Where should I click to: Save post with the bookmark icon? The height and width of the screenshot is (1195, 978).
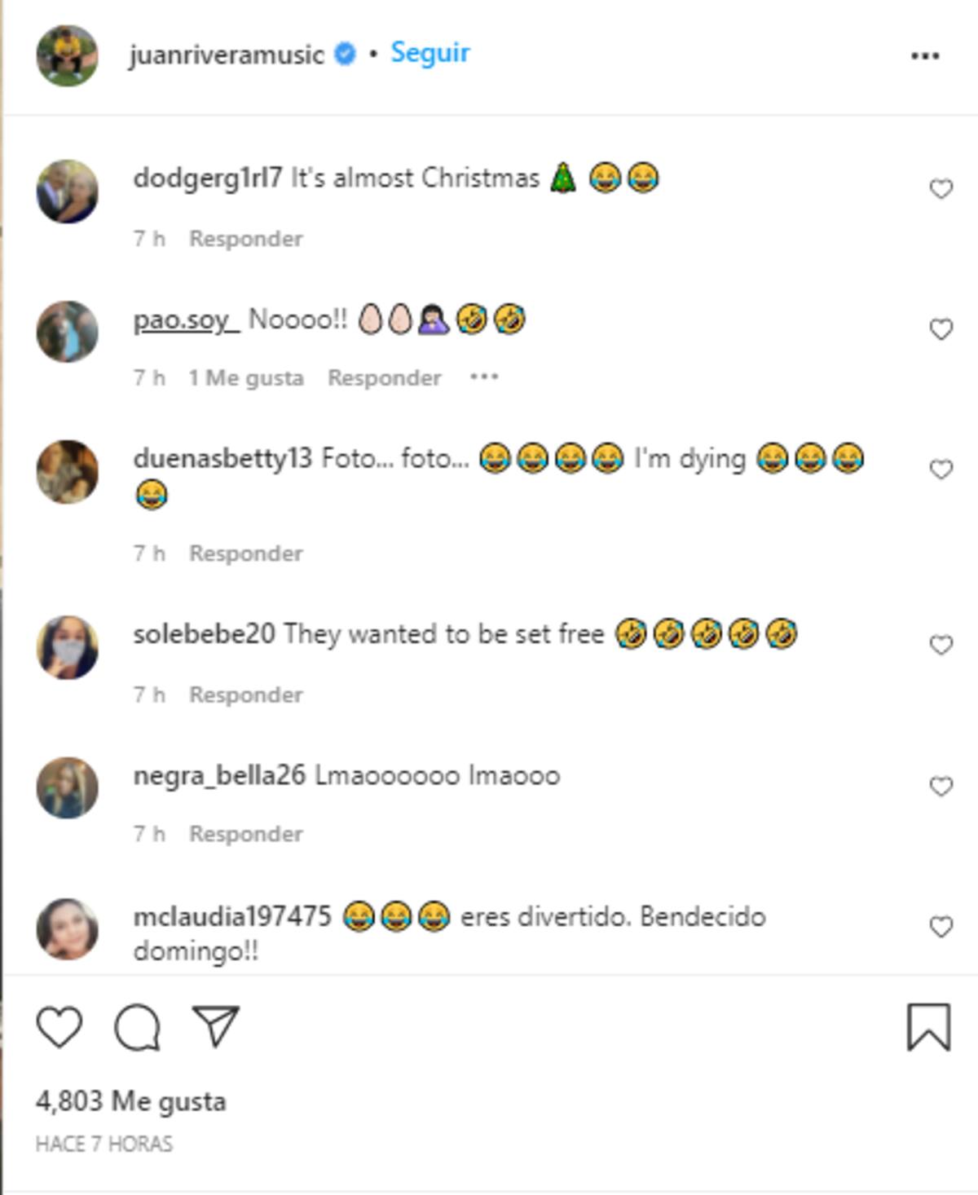928,1027
